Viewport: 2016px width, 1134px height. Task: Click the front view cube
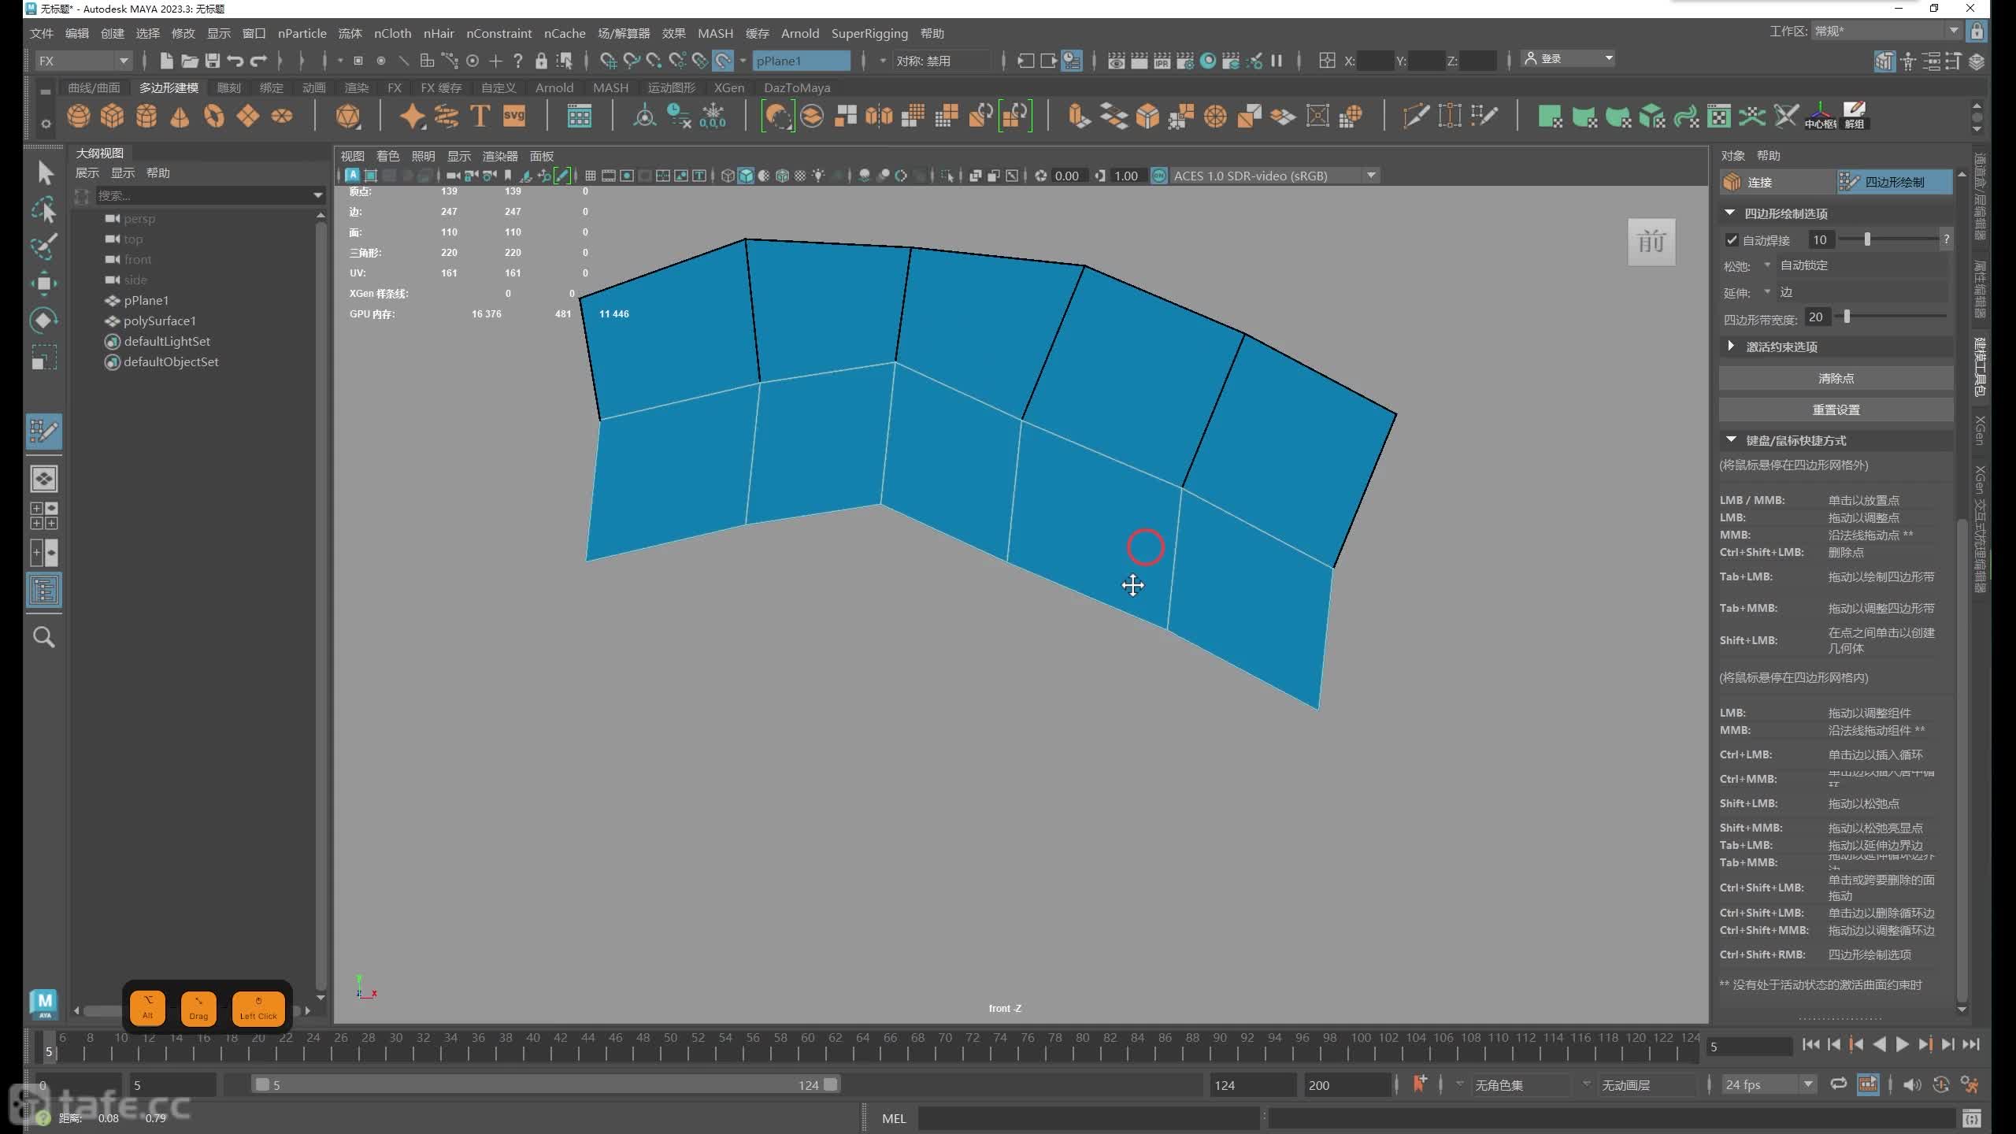[x=1651, y=242]
